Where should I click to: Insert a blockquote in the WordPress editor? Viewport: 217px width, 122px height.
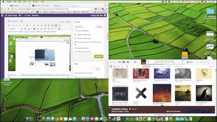click(x=27, y=25)
